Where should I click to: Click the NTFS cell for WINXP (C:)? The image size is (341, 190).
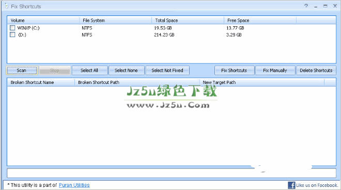[87, 28]
